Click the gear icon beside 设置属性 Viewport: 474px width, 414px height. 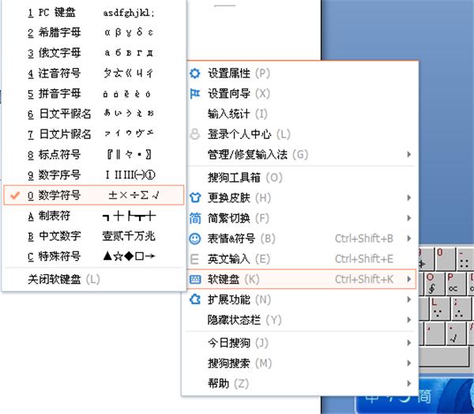click(194, 73)
